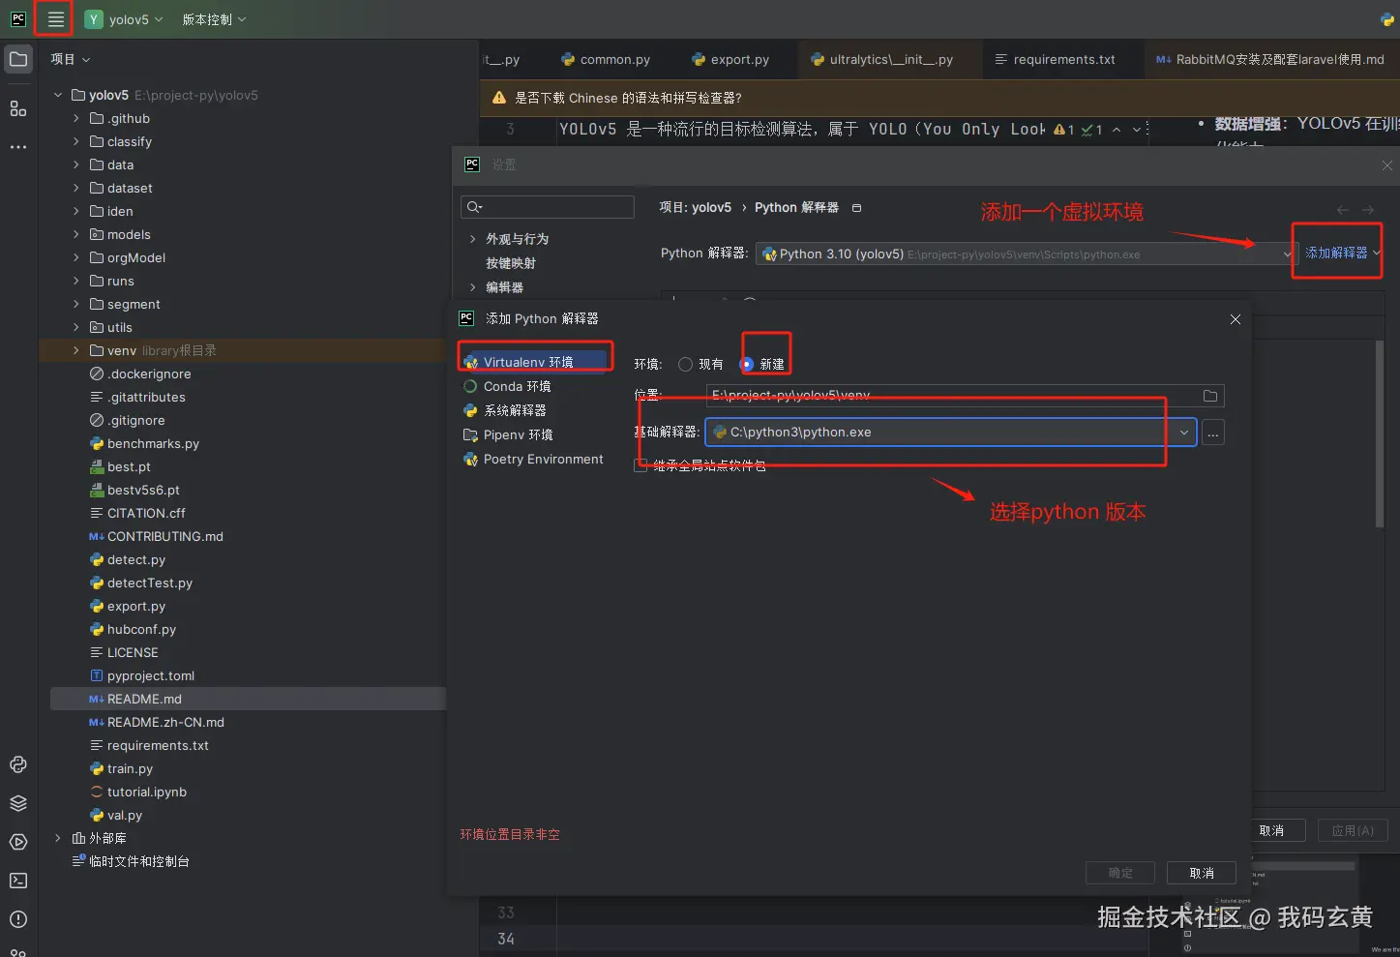Select Poetry Environment option

pyautogui.click(x=535, y=459)
